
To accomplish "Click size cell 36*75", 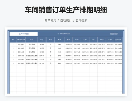I will pos(42,48).
